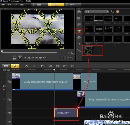Screen dimensions: 130x125
Task: Open the 编辑 menu
Action: (9, 5)
